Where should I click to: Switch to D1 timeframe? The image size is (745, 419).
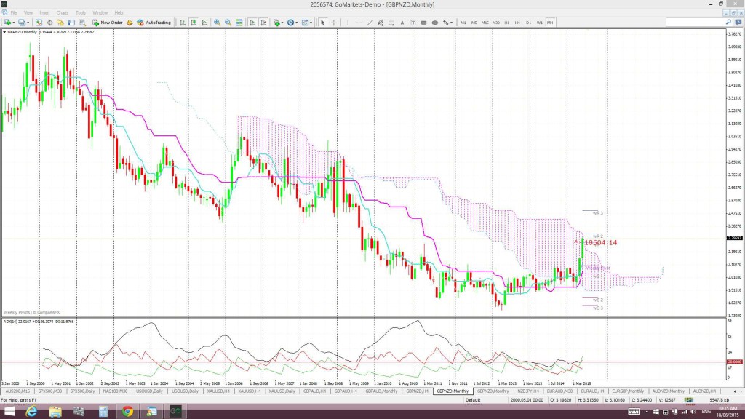[528, 23]
